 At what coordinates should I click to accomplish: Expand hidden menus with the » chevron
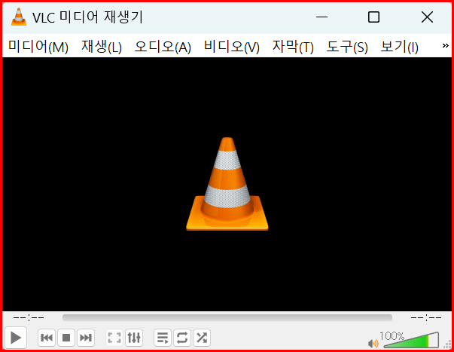click(445, 46)
